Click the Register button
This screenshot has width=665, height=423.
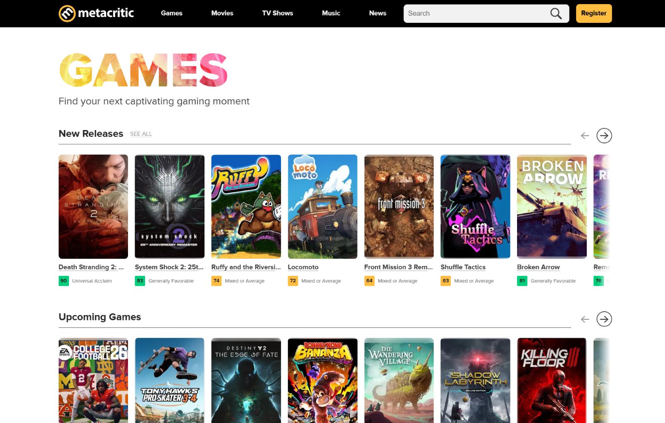(594, 13)
